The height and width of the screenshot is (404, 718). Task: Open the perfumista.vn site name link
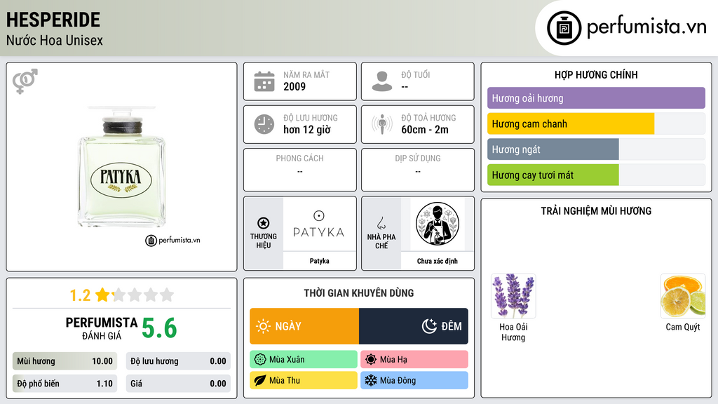point(646,27)
